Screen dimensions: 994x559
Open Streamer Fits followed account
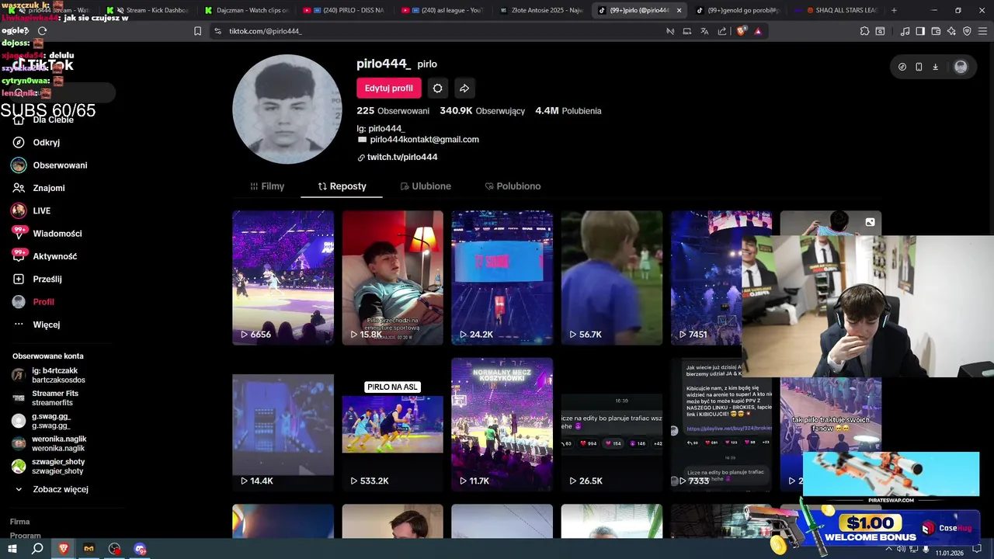pos(45,398)
